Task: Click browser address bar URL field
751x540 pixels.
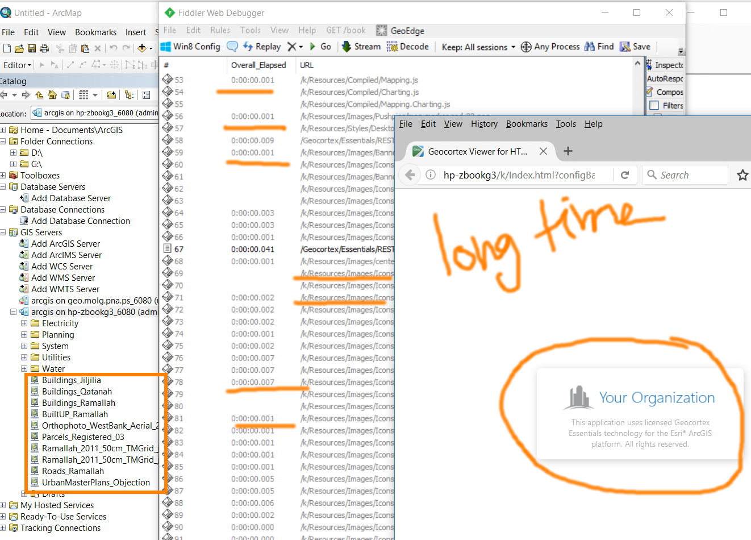Action: [x=519, y=175]
